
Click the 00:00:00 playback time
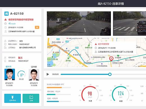coord(55,74)
